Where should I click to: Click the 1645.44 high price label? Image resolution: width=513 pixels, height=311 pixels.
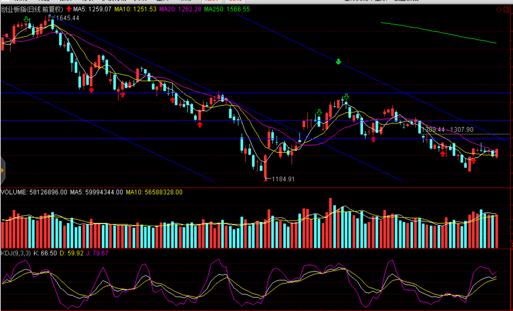[67, 18]
